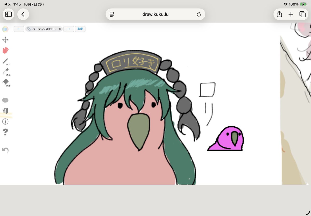
Task: Open the page menu icon in address bar
Action: (x=112, y=14)
